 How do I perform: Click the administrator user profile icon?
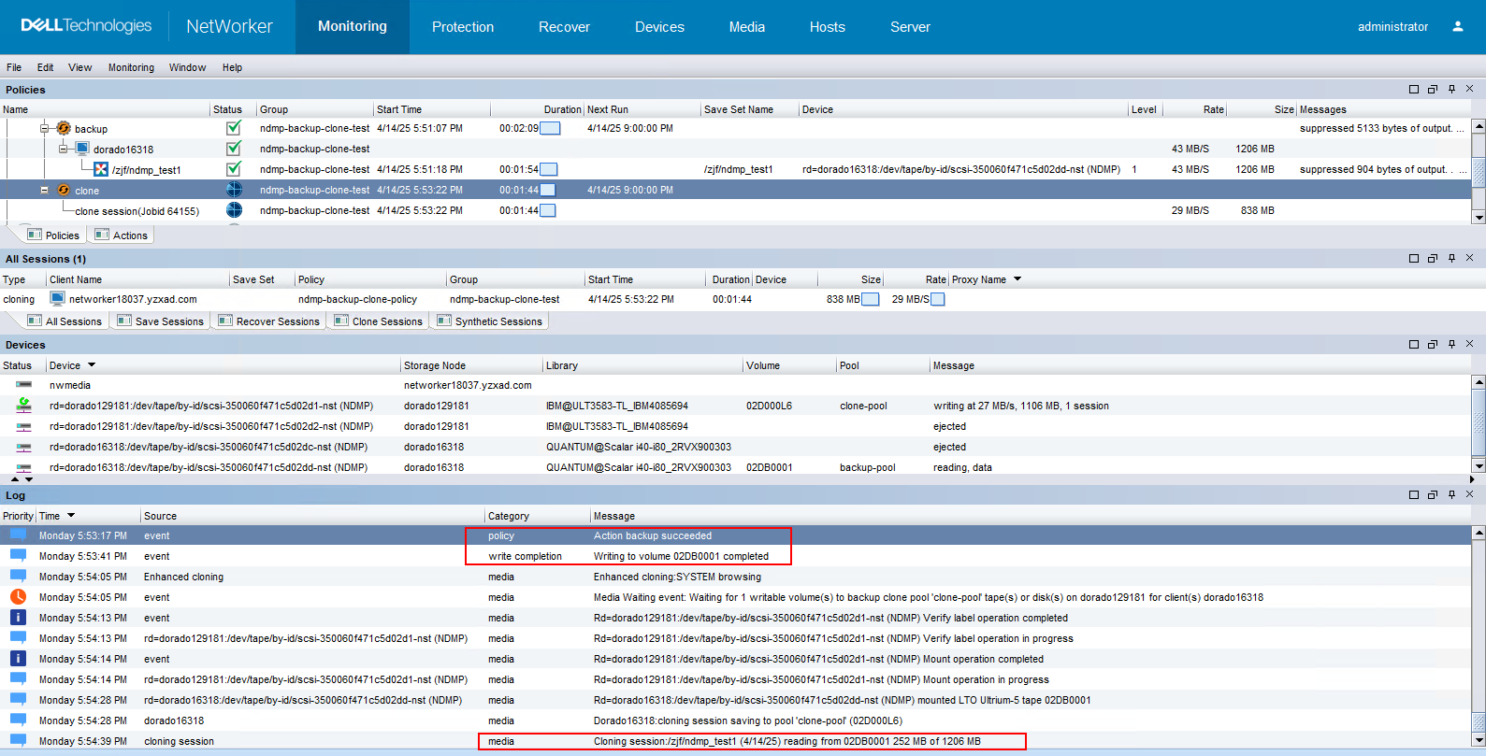tap(1457, 26)
